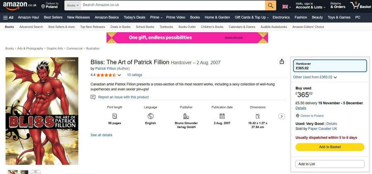Click the share icon near the title
This screenshot has height=174, width=372.
point(282,61)
